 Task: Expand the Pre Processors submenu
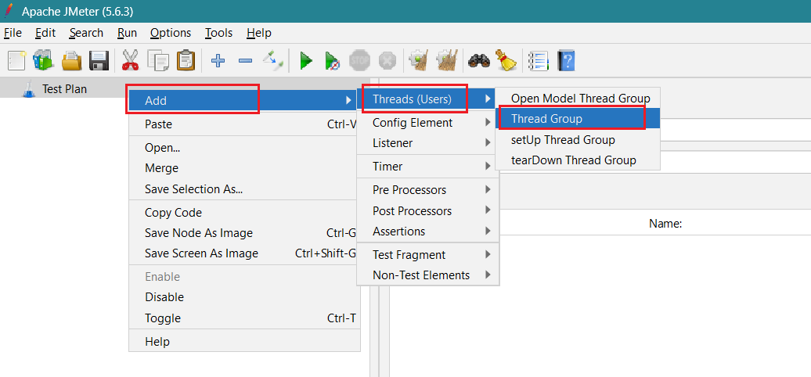pos(427,190)
